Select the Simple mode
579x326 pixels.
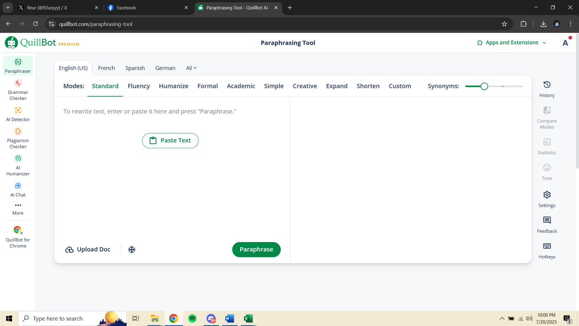click(274, 86)
